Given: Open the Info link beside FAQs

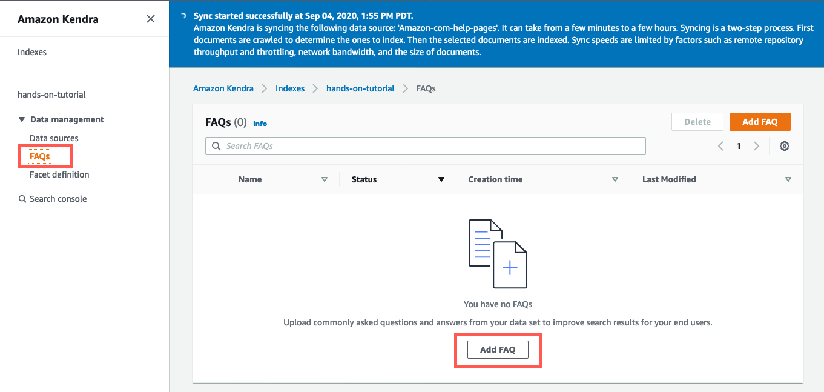Looking at the screenshot, I should (x=260, y=124).
